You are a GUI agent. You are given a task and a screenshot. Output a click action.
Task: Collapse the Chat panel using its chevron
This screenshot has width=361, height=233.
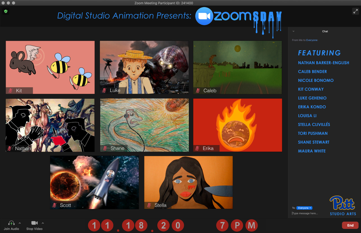pyautogui.click(x=293, y=32)
